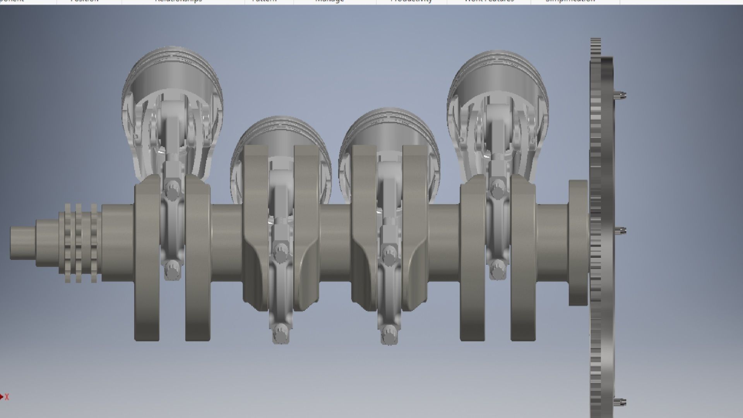
Task: Select the top flywheel mounting bolt
Action: coord(620,94)
